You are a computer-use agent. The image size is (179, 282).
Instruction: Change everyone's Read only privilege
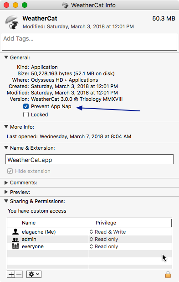pos(104,246)
